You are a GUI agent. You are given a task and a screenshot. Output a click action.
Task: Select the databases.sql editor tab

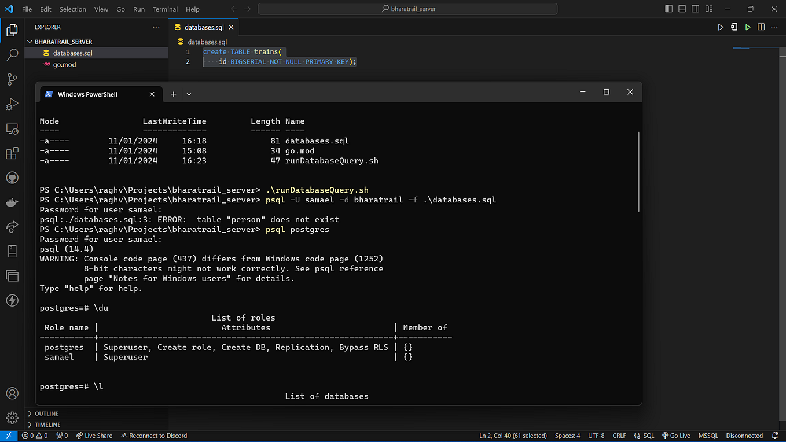pyautogui.click(x=203, y=27)
